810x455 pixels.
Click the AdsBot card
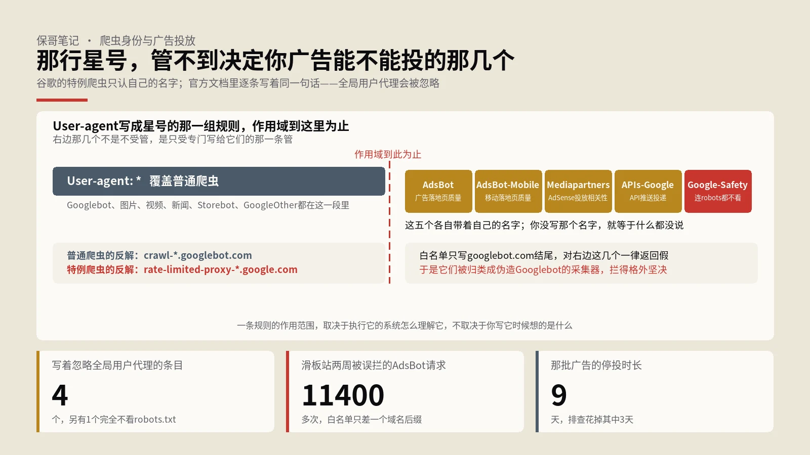(438, 191)
